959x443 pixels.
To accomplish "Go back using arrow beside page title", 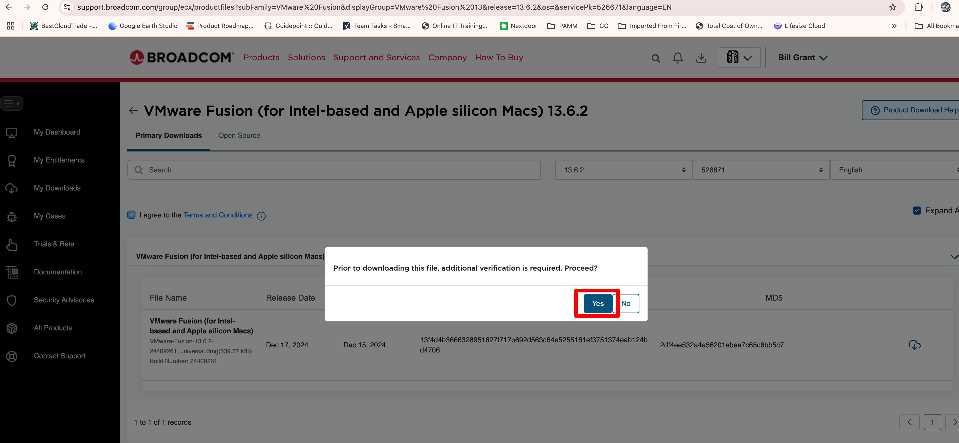I will pyautogui.click(x=133, y=110).
